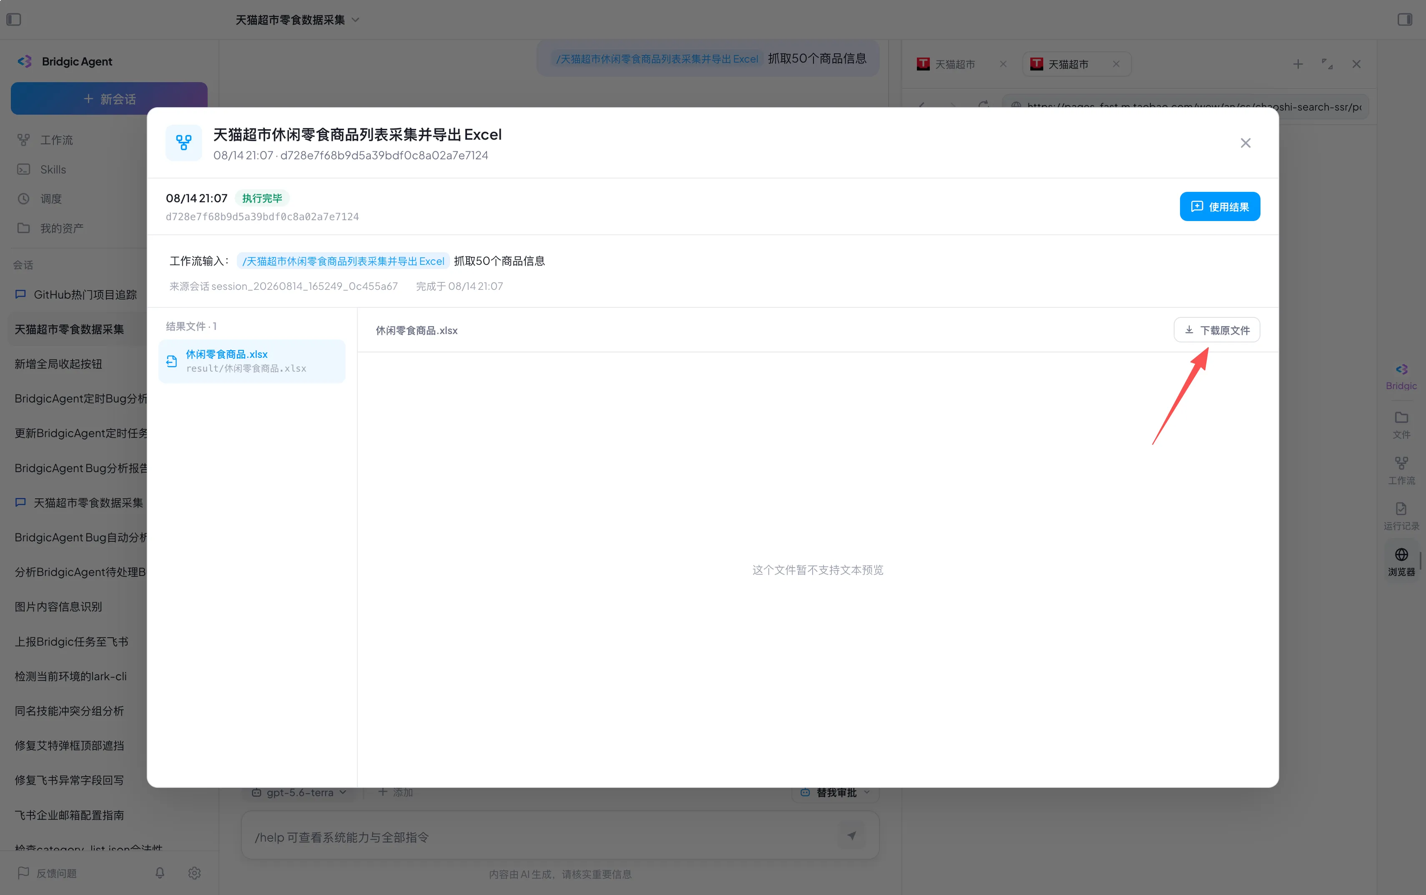Download the original file via 下载原文件
Viewport: 1426px width, 895px height.
coord(1217,330)
